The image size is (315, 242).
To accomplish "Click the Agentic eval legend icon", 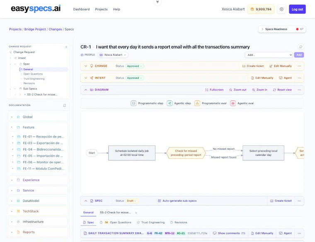I will click(x=233, y=103).
